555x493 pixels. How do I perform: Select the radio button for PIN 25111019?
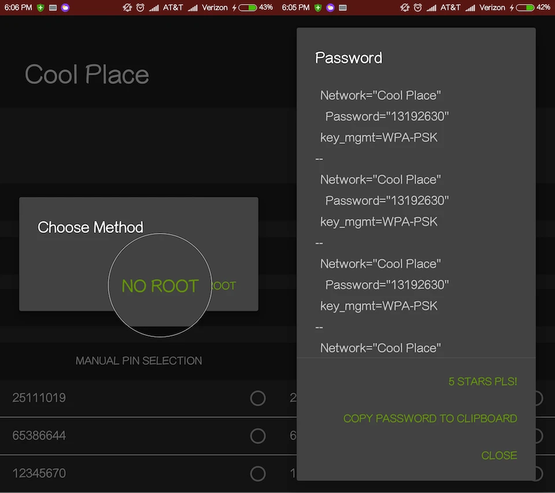258,398
